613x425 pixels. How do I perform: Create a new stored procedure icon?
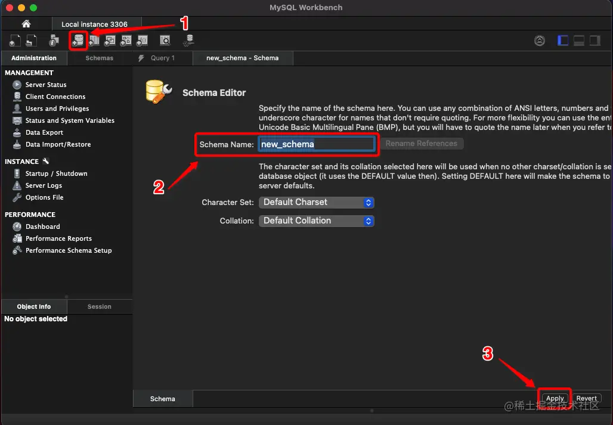(x=126, y=40)
